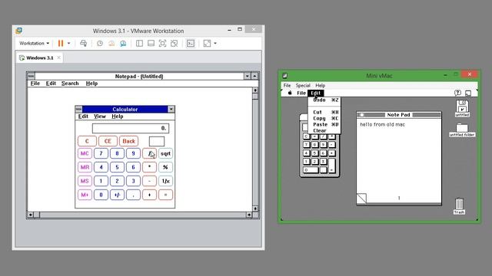Viewport: 492px width, 276px height.
Task: Click the Calculator Back button
Action: tap(128, 141)
